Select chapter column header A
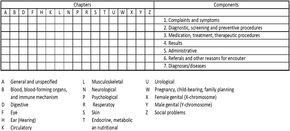The width and height of the screenshot is (290, 131). (x=6, y=12)
